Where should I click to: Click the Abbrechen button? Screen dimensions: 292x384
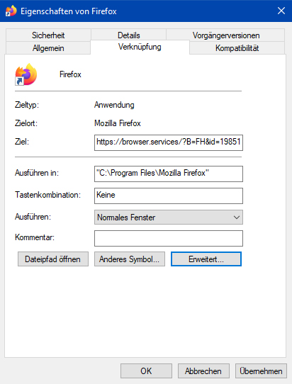(203, 371)
